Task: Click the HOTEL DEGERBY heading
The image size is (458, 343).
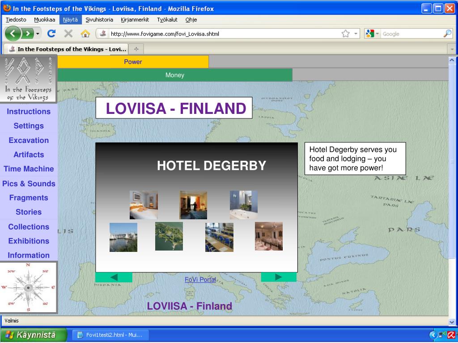Action: point(212,166)
